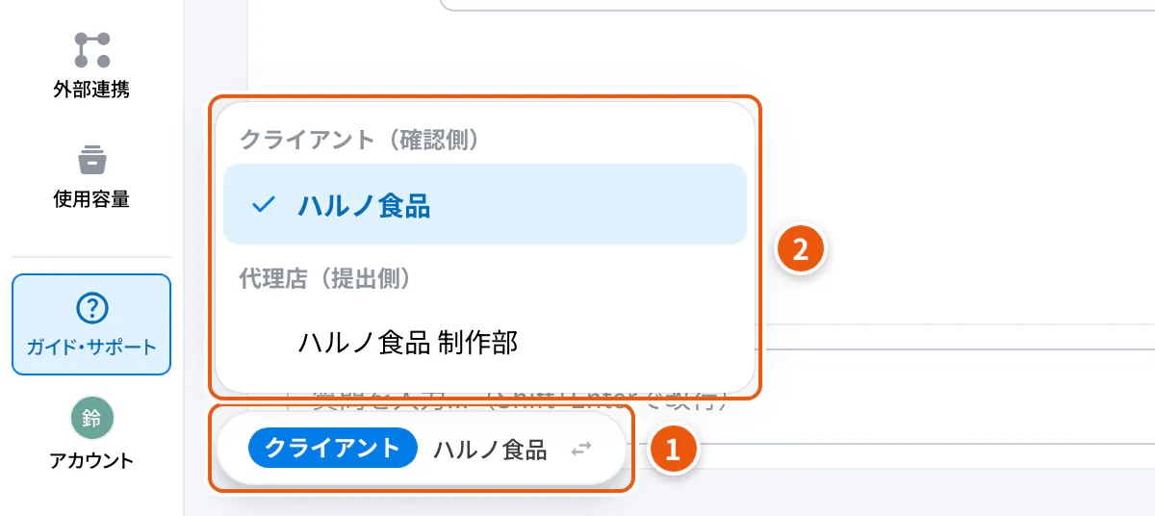Click the swap arrows icon in workspace switcher
The image size is (1155, 516).
[x=581, y=449]
